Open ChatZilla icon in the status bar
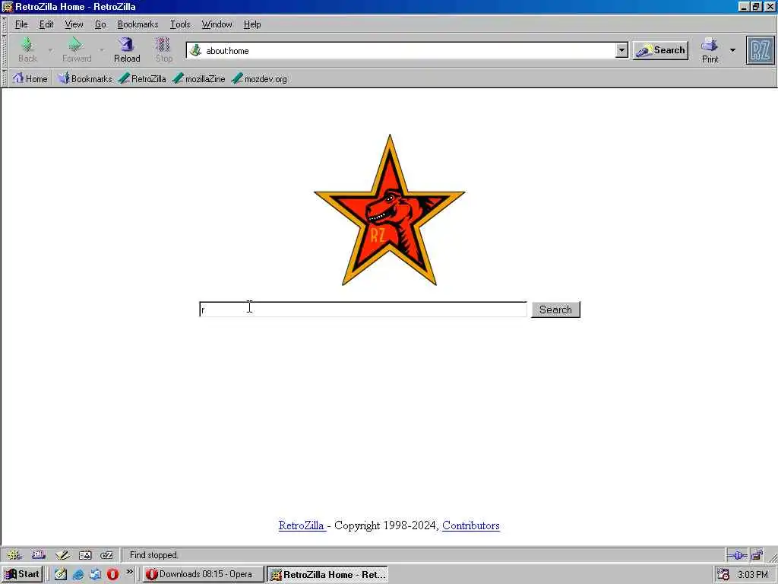This screenshot has height=584, width=778. point(106,554)
